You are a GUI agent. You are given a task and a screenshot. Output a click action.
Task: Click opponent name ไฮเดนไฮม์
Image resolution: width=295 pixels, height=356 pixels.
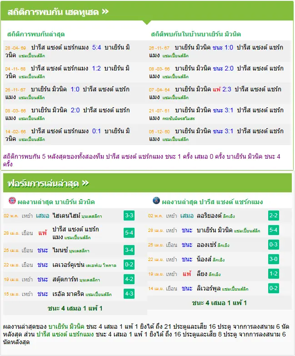[66, 216]
